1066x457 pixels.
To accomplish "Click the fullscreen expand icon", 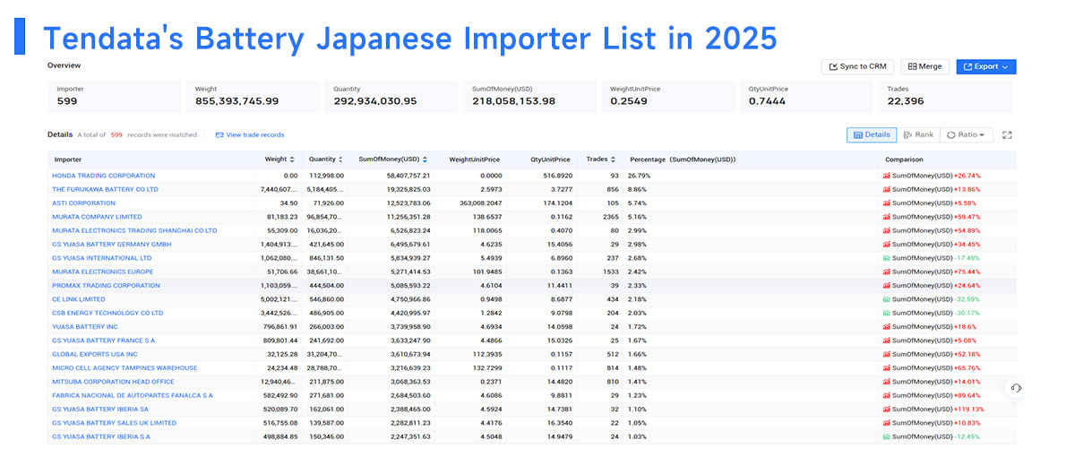I will [x=1008, y=134].
